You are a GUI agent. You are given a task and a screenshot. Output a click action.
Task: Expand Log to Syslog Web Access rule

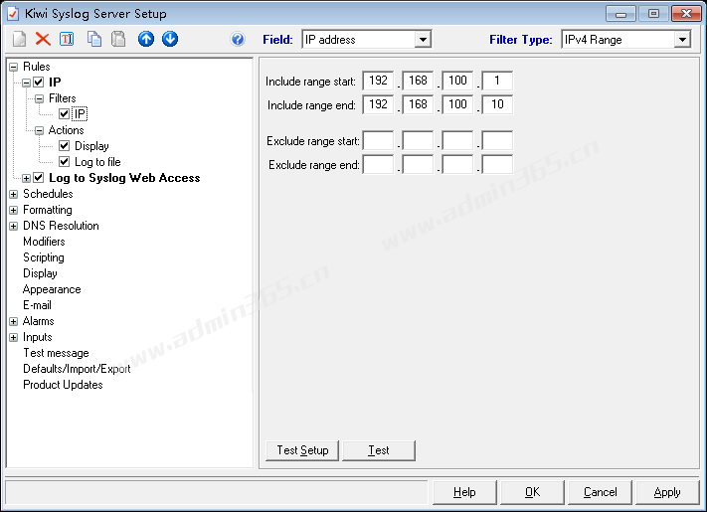click(x=26, y=178)
